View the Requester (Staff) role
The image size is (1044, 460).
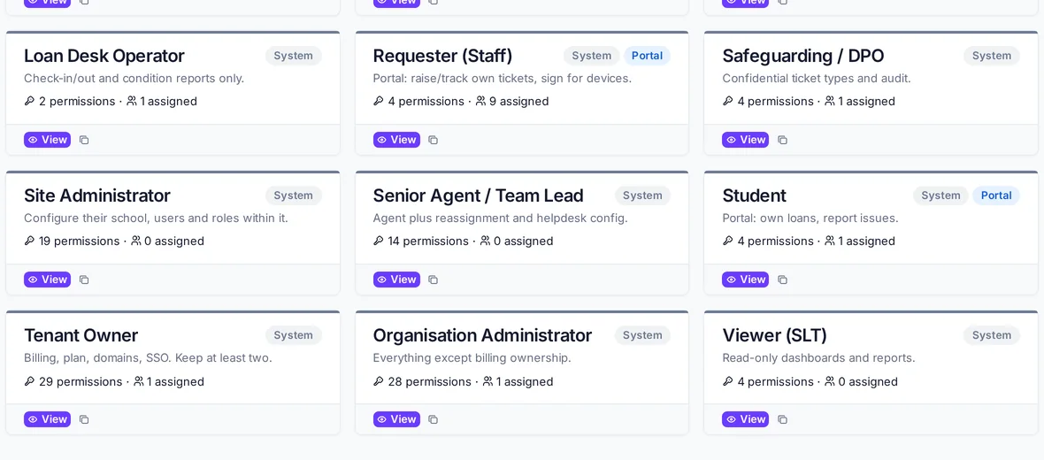(x=396, y=140)
